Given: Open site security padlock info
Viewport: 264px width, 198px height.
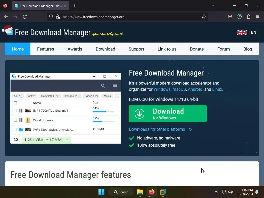Looking at the screenshot, I should (58, 17).
